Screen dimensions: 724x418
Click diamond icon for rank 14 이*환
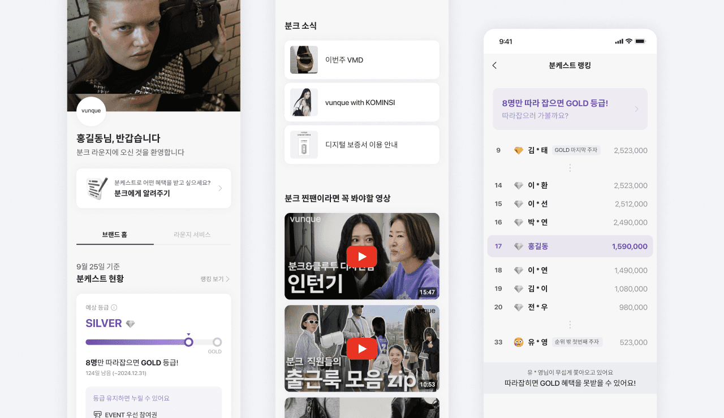tap(519, 185)
